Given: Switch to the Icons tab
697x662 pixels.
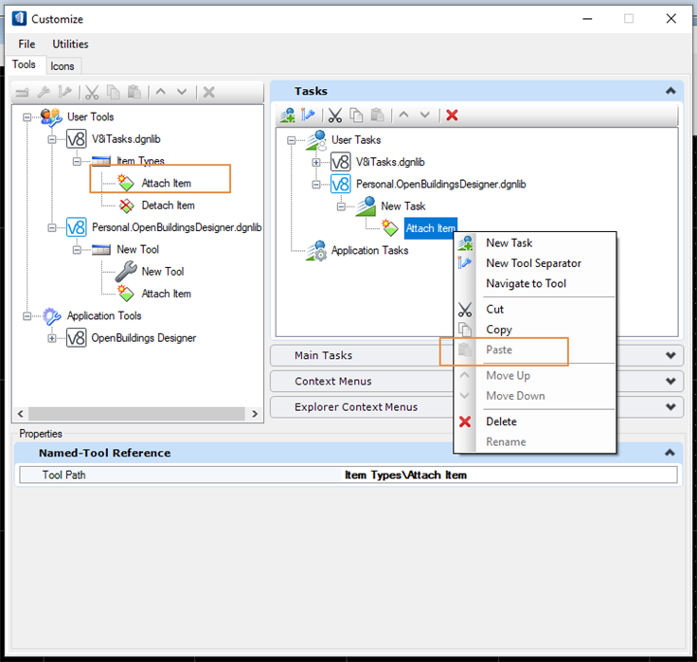Looking at the screenshot, I should click(x=63, y=66).
